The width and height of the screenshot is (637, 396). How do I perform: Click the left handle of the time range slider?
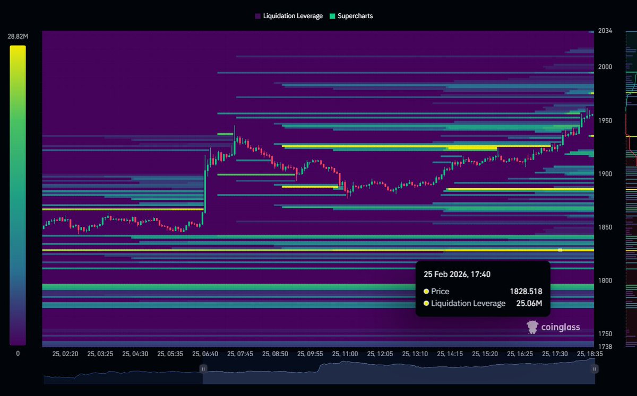(203, 368)
